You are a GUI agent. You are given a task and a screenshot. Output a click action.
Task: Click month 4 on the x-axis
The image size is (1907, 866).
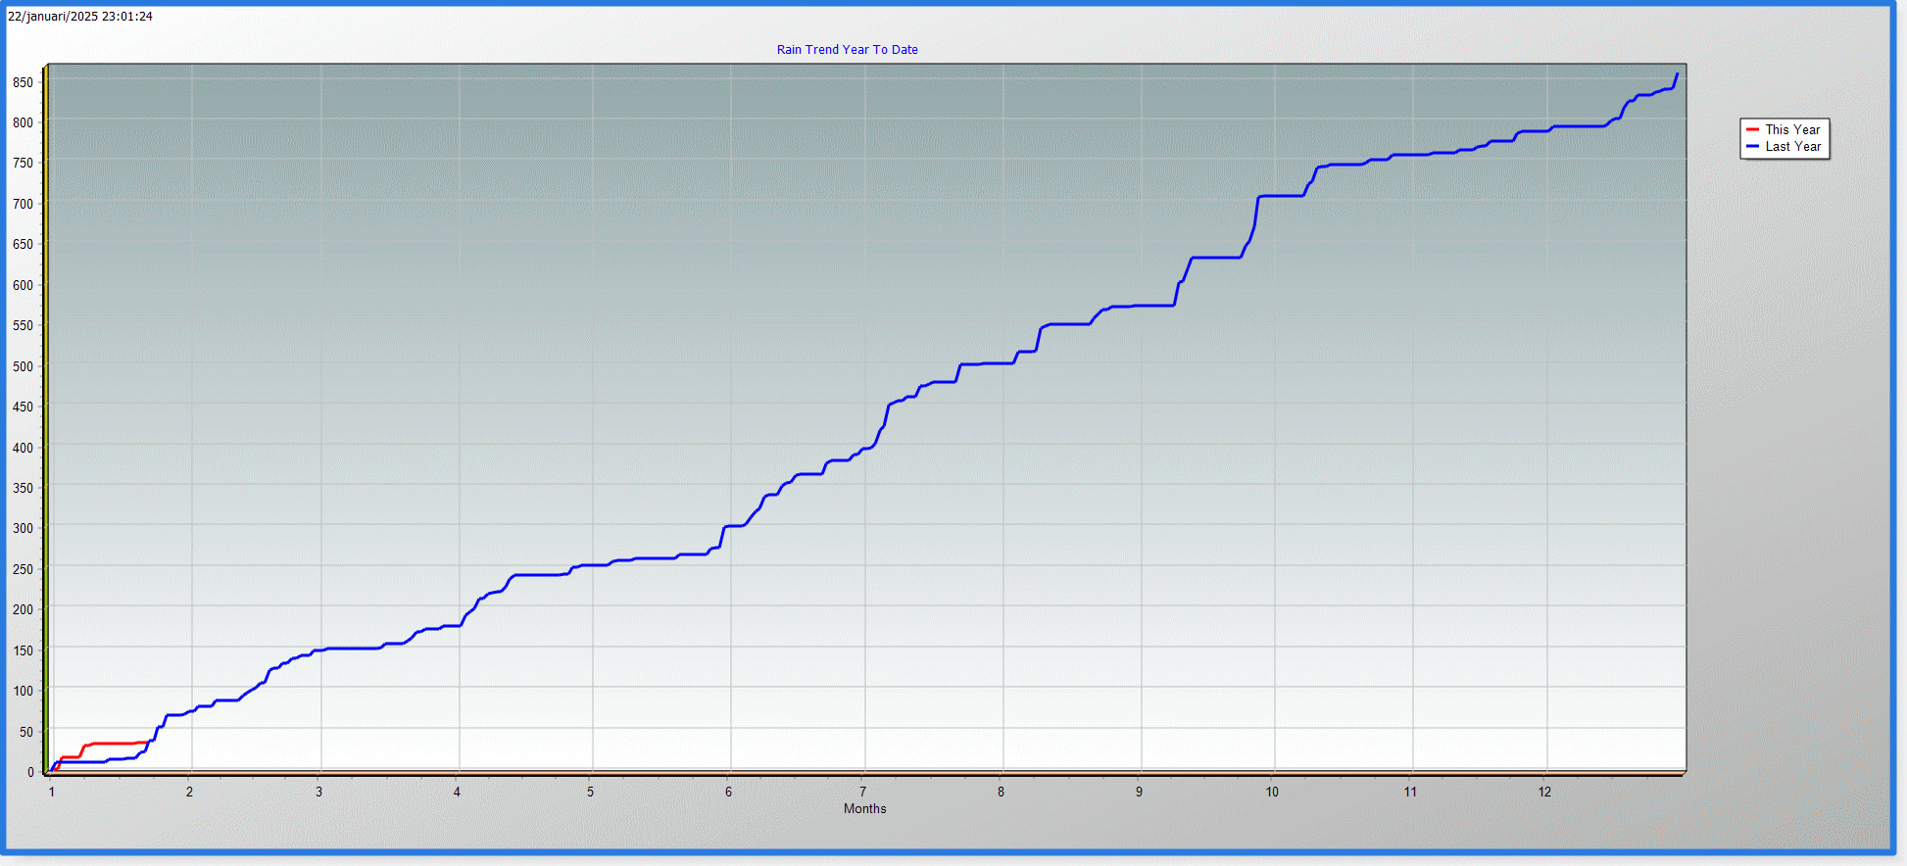(x=457, y=792)
